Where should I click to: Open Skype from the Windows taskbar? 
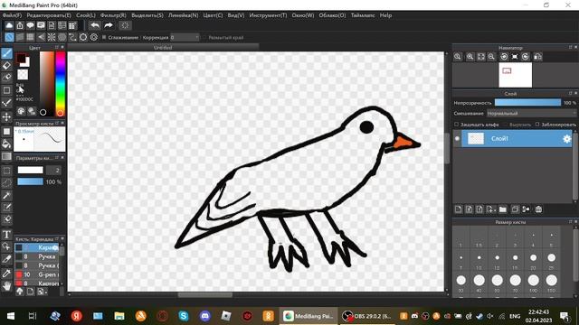click(184, 316)
